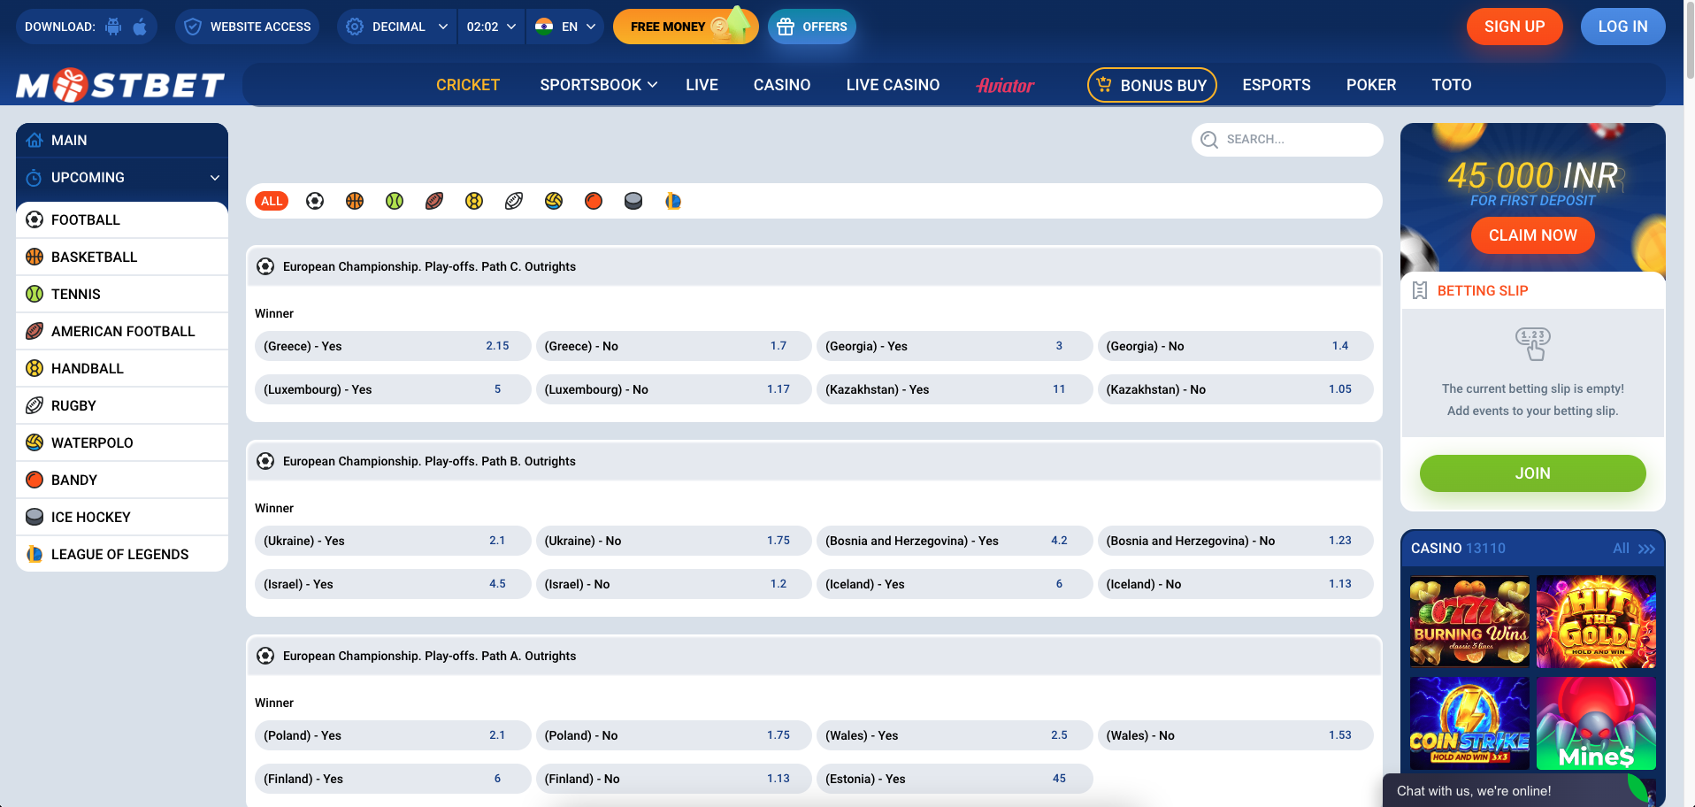Download the iOS app via Apple icon
1695x807 pixels.
pyautogui.click(x=140, y=27)
